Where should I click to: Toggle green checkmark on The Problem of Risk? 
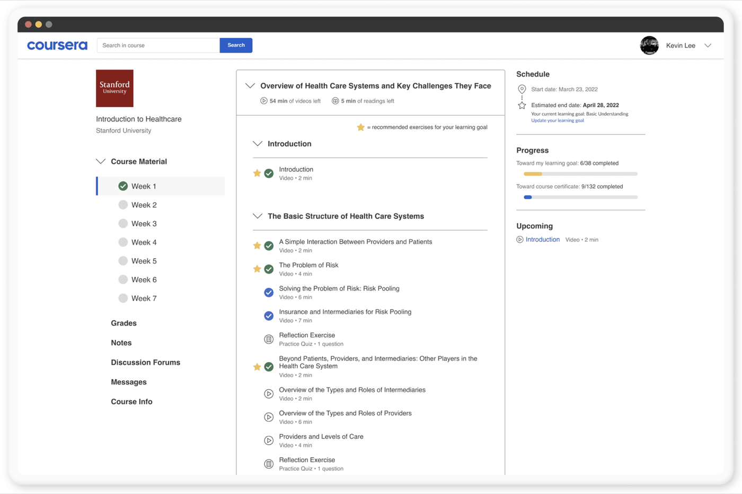[x=269, y=269]
